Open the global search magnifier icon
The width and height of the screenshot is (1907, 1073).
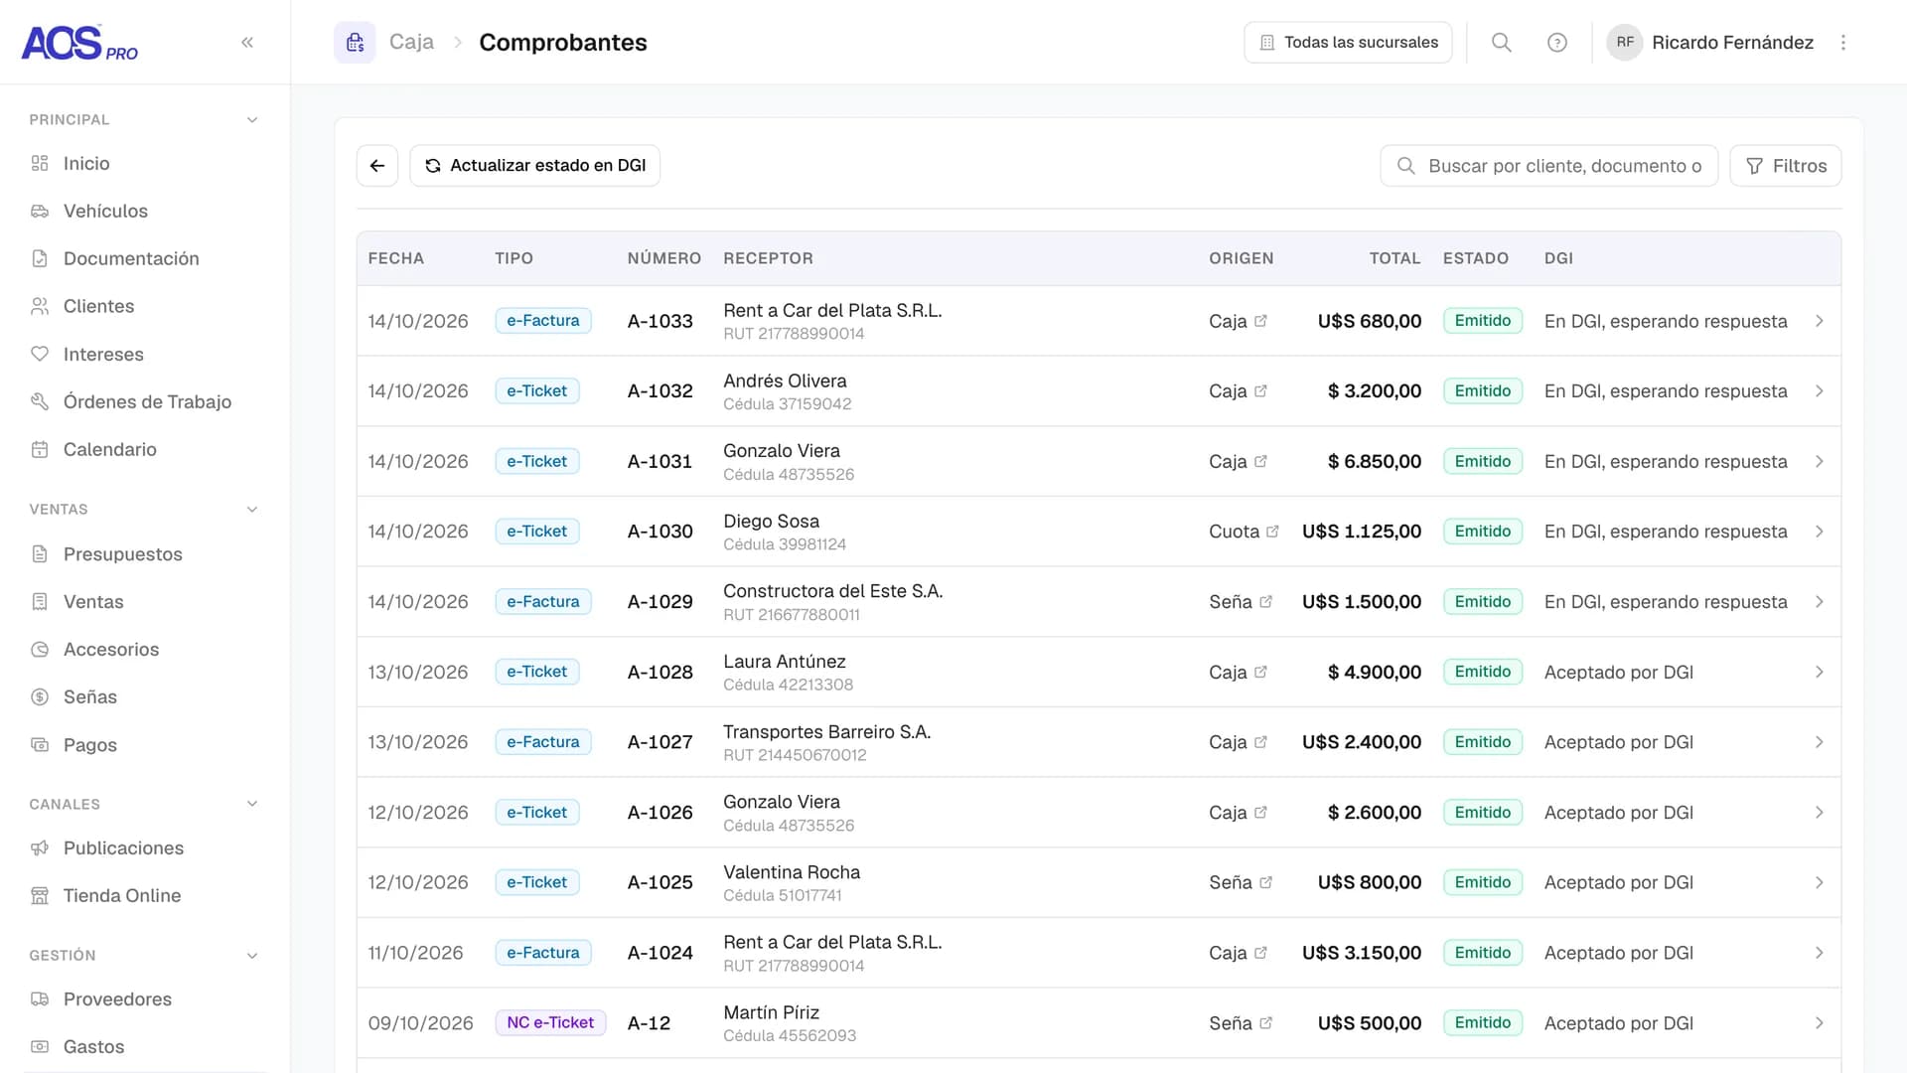[1501, 42]
